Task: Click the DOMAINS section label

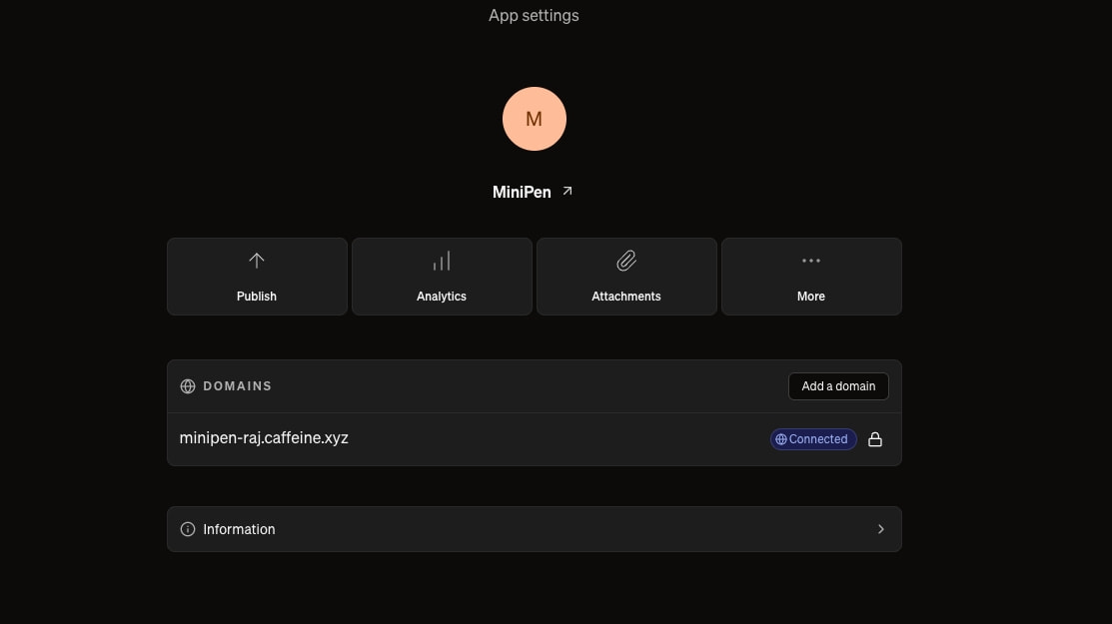Action: (238, 386)
